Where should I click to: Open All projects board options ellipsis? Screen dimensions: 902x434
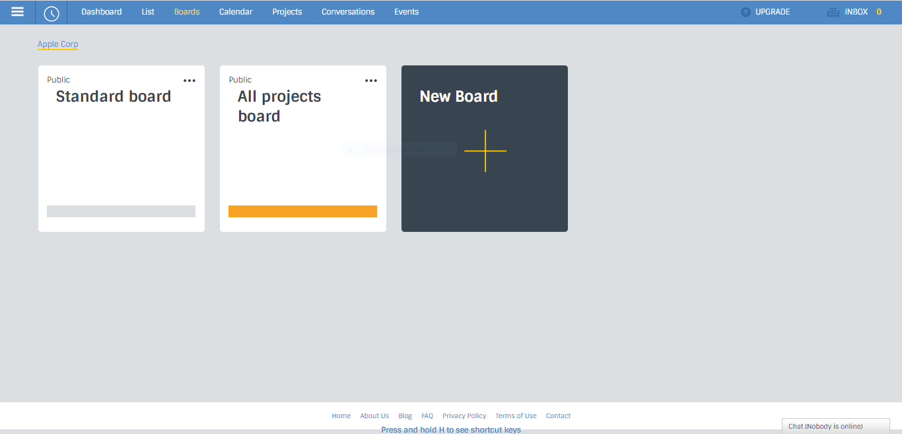(371, 81)
